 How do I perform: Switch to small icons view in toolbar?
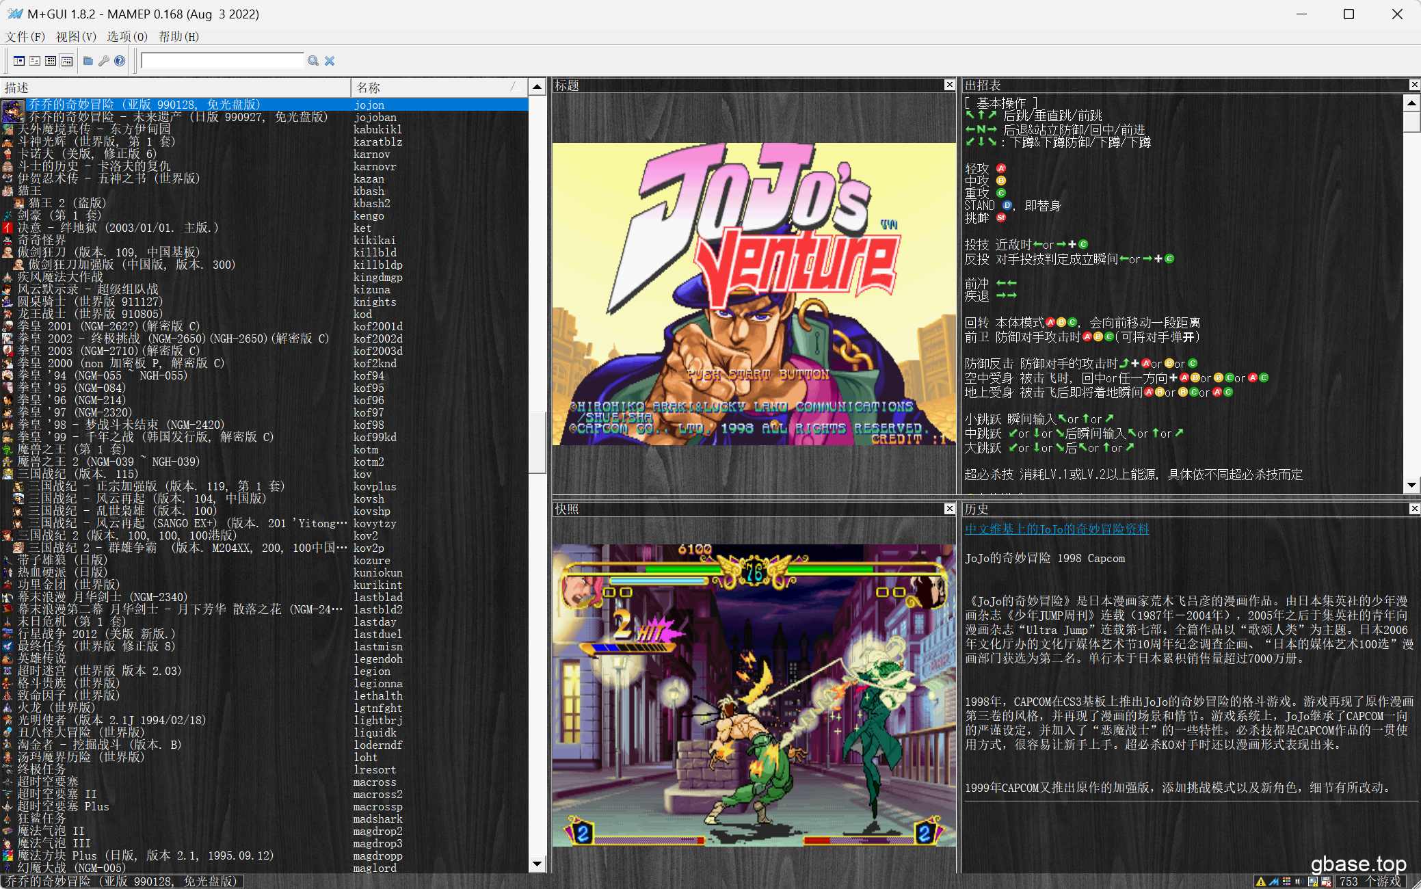click(x=35, y=61)
